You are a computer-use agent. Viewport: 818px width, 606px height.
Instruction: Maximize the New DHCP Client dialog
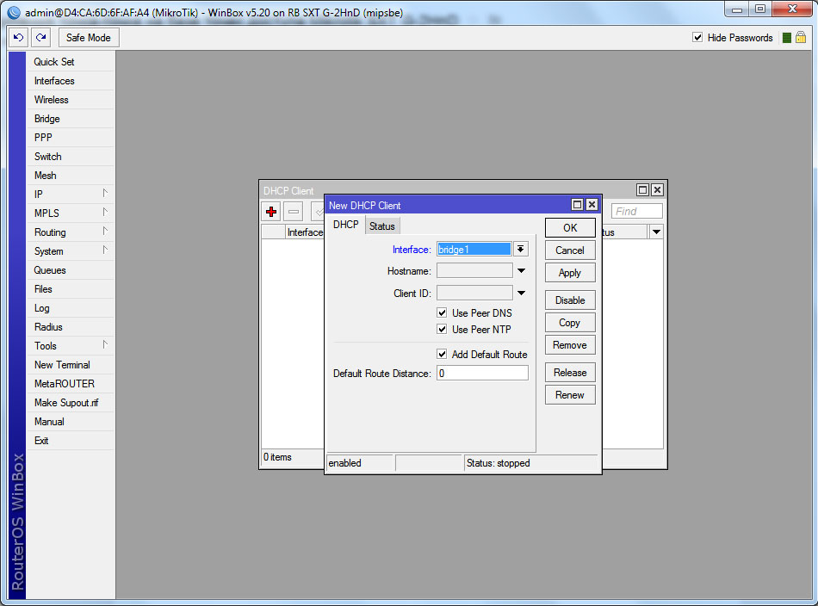click(x=577, y=205)
